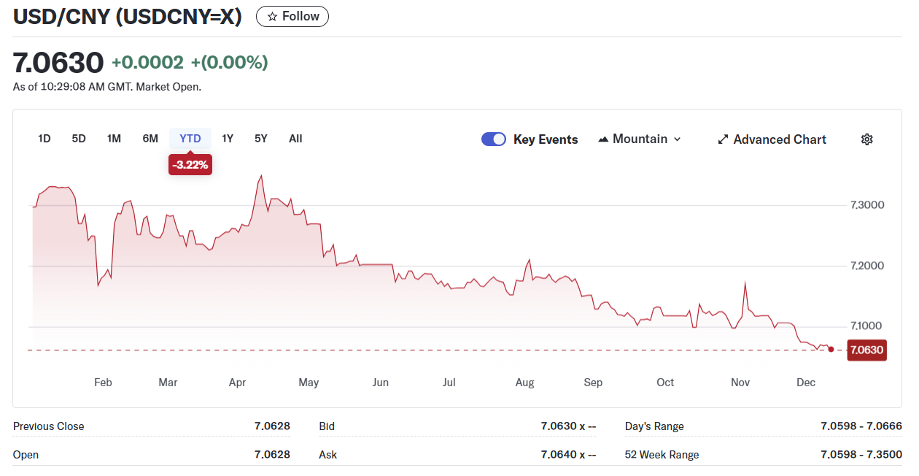This screenshot has width=919, height=476.
Task: Select the YTD range tab
Action: coord(190,139)
